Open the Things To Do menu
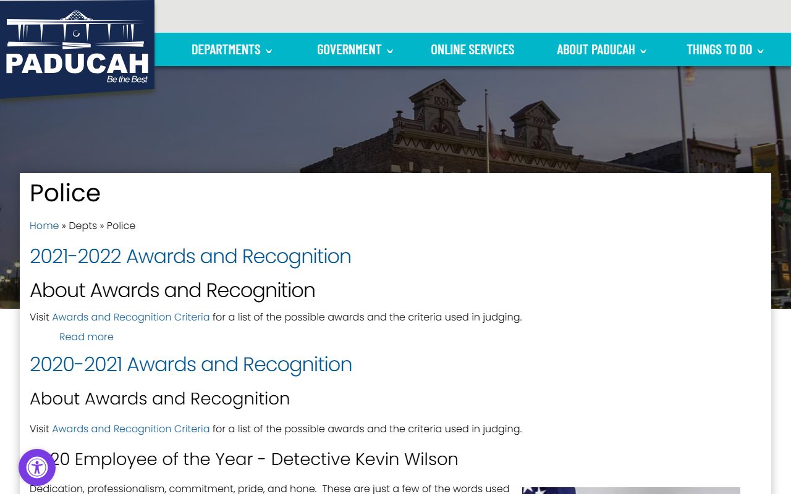This screenshot has height=494, width=791. (719, 49)
